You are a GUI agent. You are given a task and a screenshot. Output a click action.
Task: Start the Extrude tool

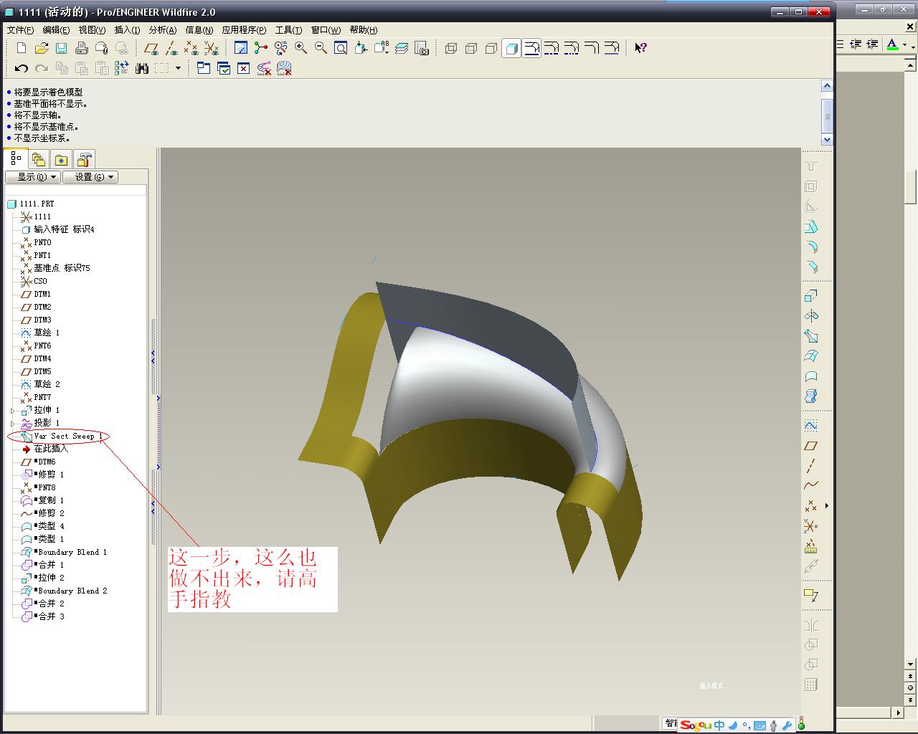pos(811,296)
